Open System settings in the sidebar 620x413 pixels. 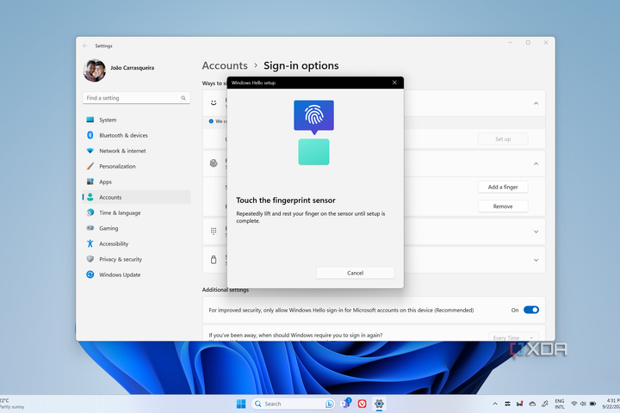(136, 120)
